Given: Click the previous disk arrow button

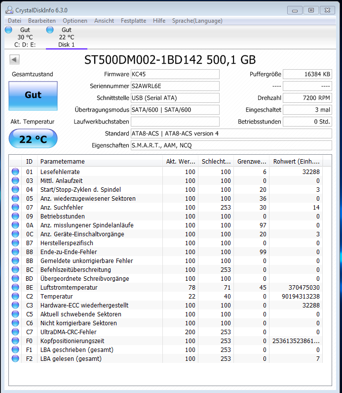Looking at the screenshot, I should pyautogui.click(x=14, y=60).
